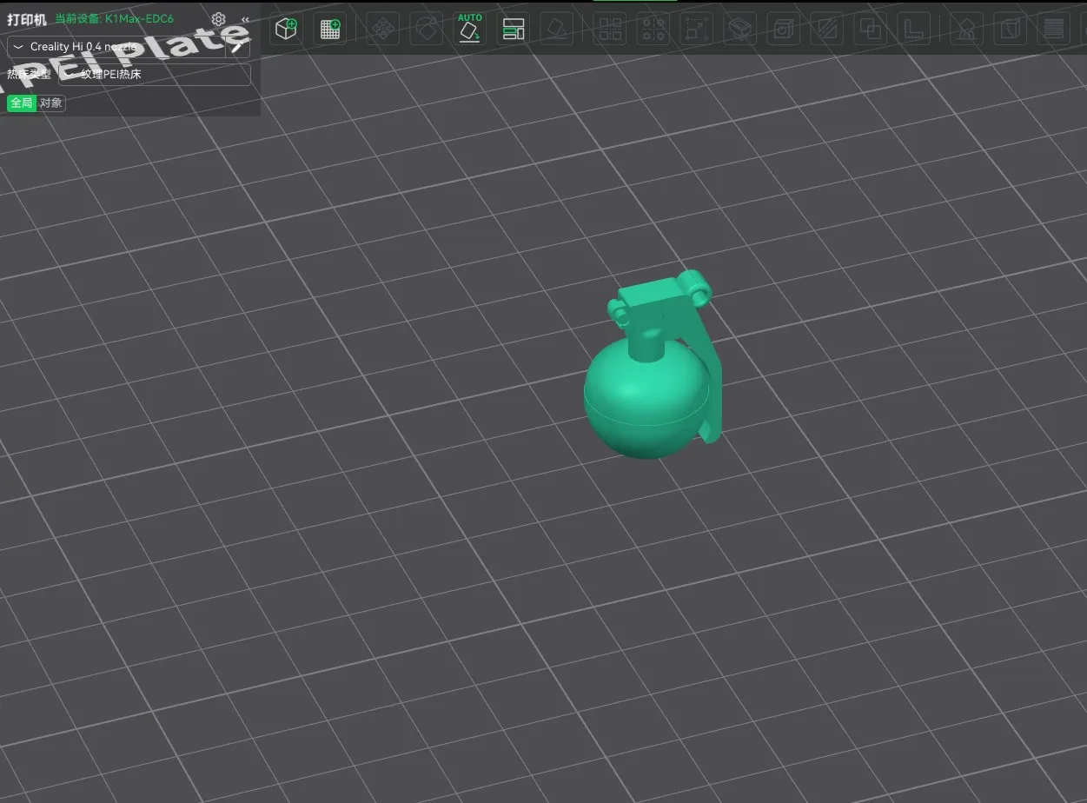Image resolution: width=1087 pixels, height=803 pixels.
Task: Click the 热床类型 label
Action: coord(30,75)
